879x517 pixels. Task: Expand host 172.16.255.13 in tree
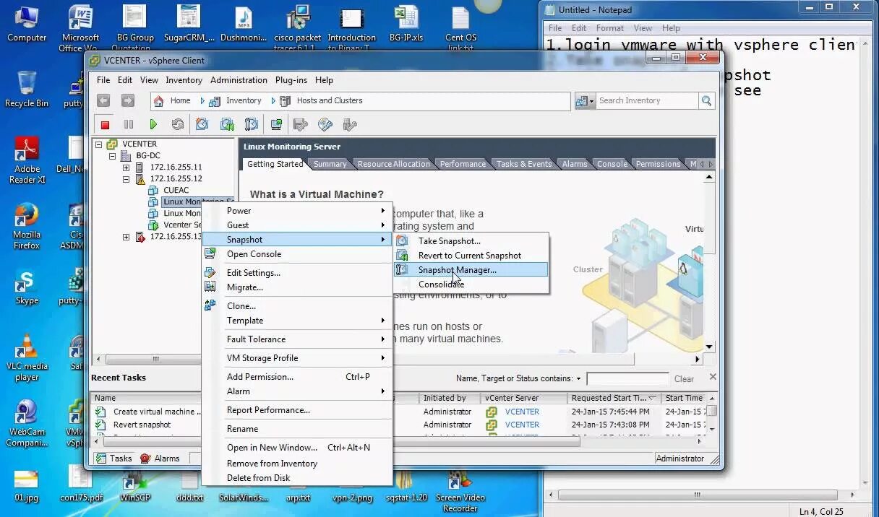click(x=127, y=237)
